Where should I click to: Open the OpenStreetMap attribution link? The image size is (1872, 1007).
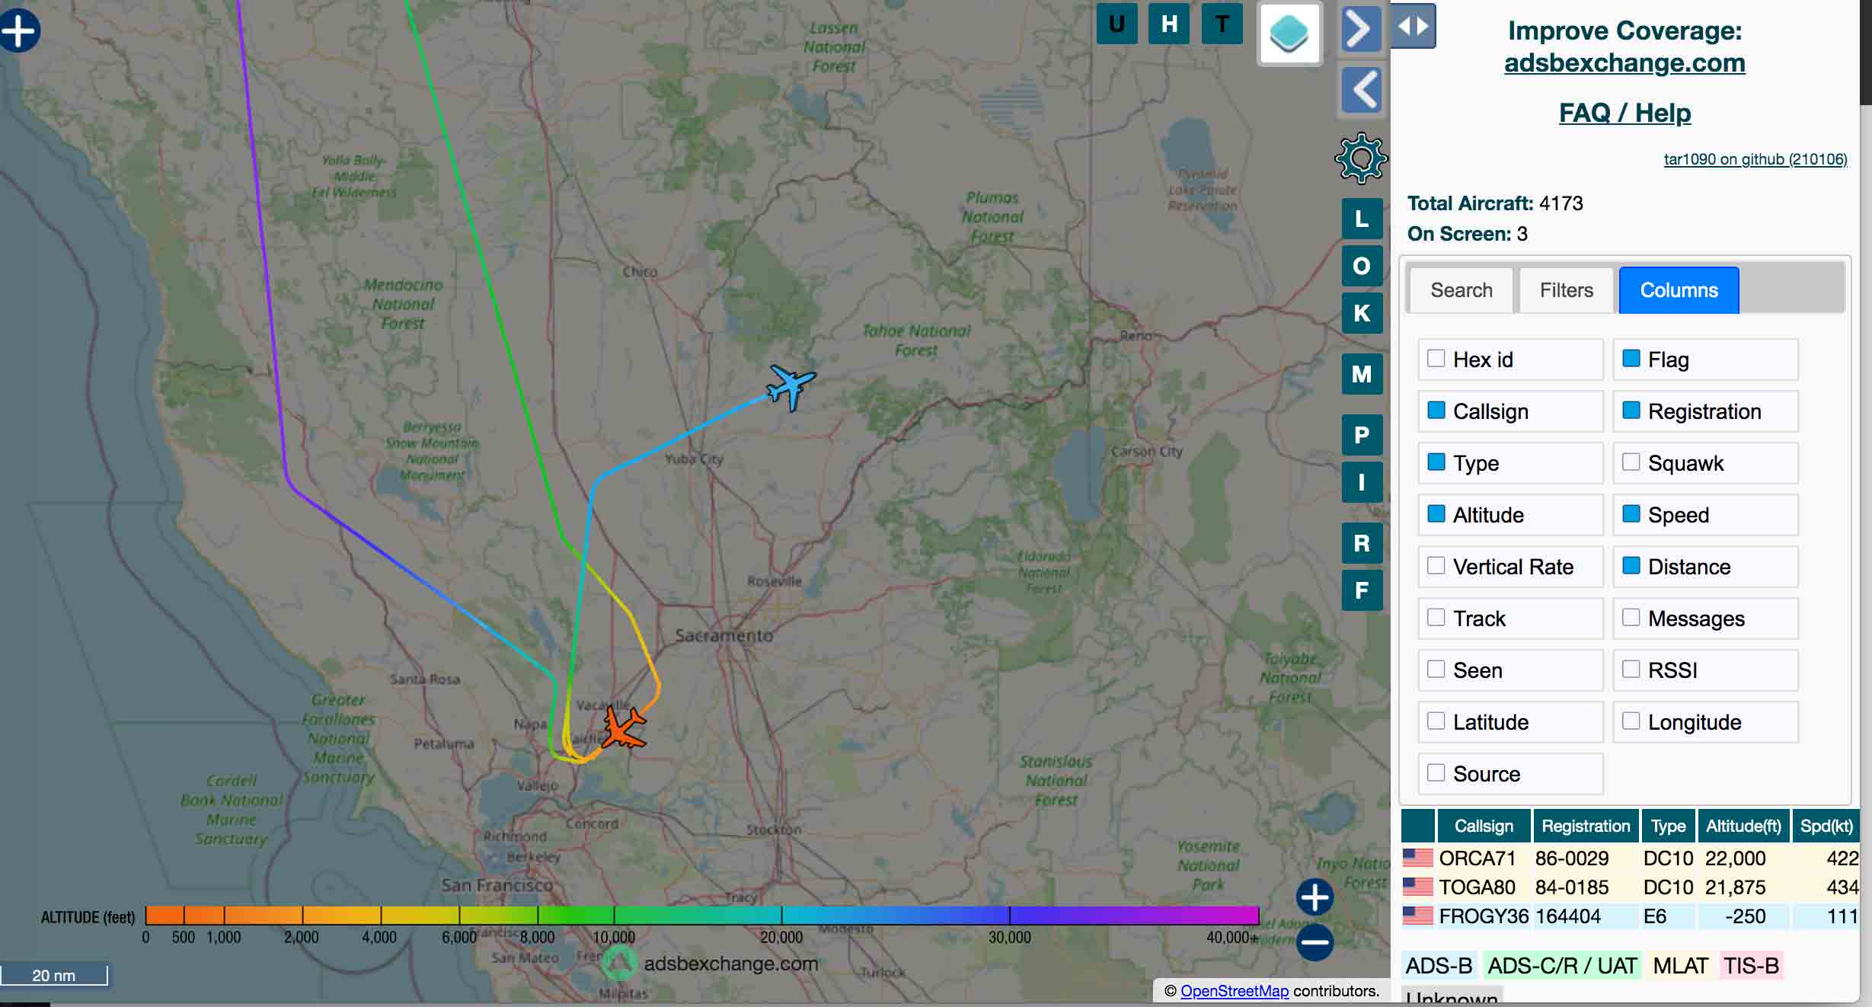coord(1234,991)
